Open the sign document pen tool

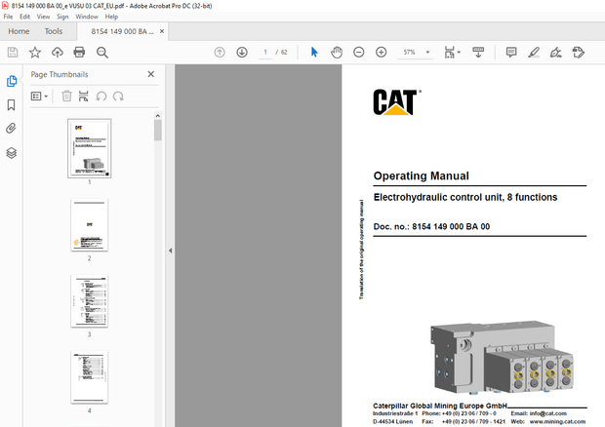(x=556, y=52)
